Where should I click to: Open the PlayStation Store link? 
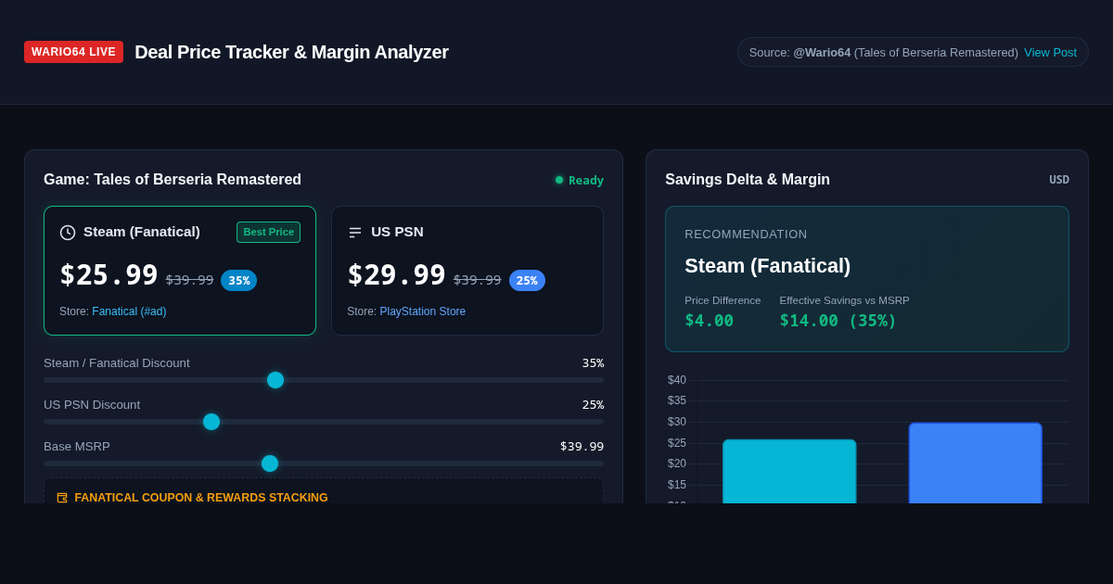(423, 311)
